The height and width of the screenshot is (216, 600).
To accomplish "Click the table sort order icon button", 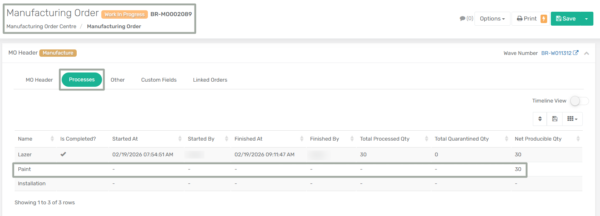I will point(540,119).
